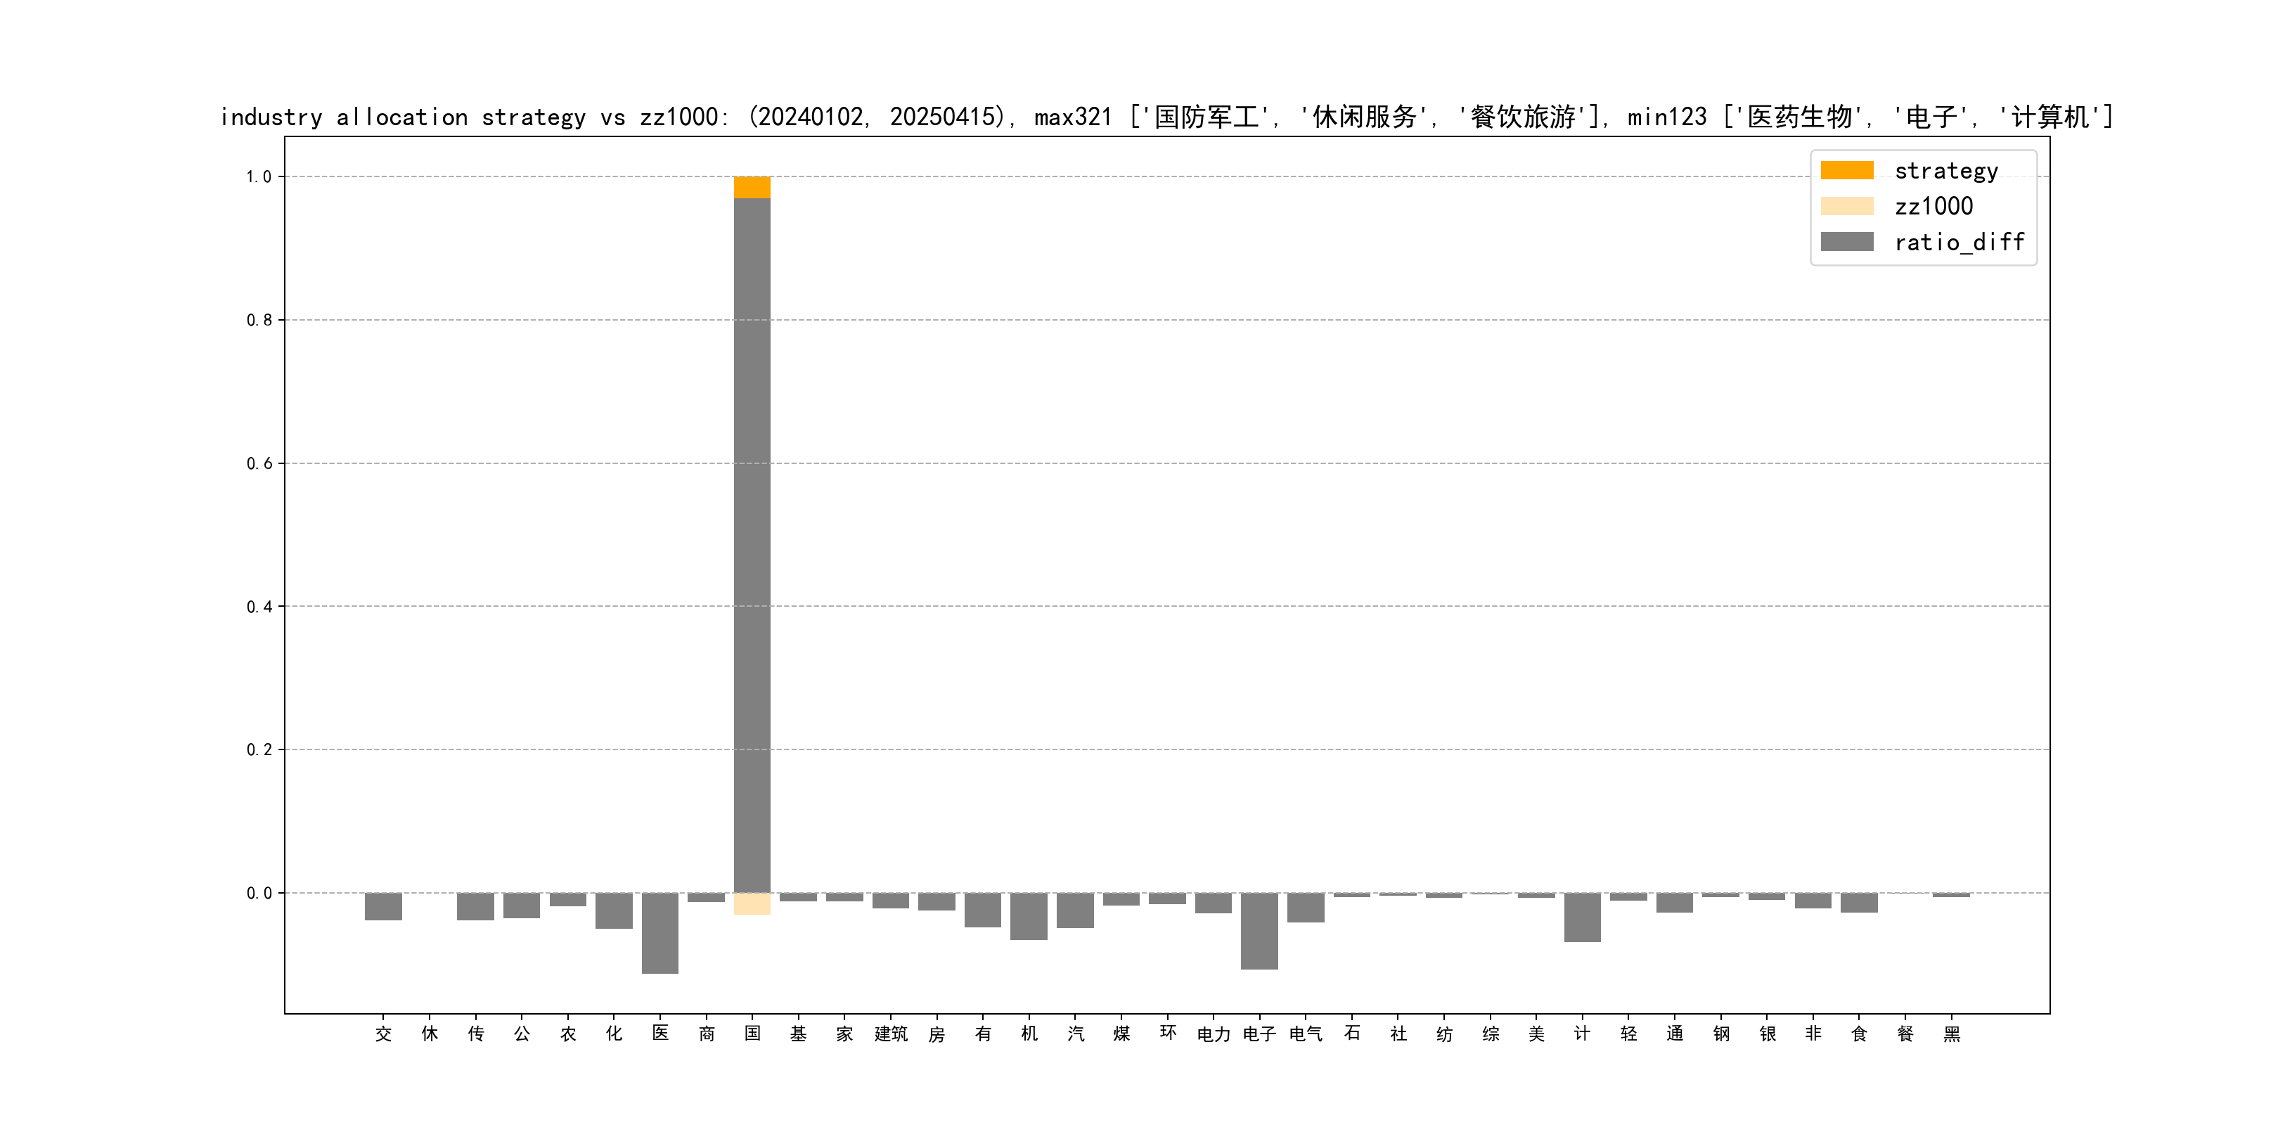Click the 'ratio_diff' legend label text
Image resolution: width=2278 pixels, height=1139 pixels.
1959,243
